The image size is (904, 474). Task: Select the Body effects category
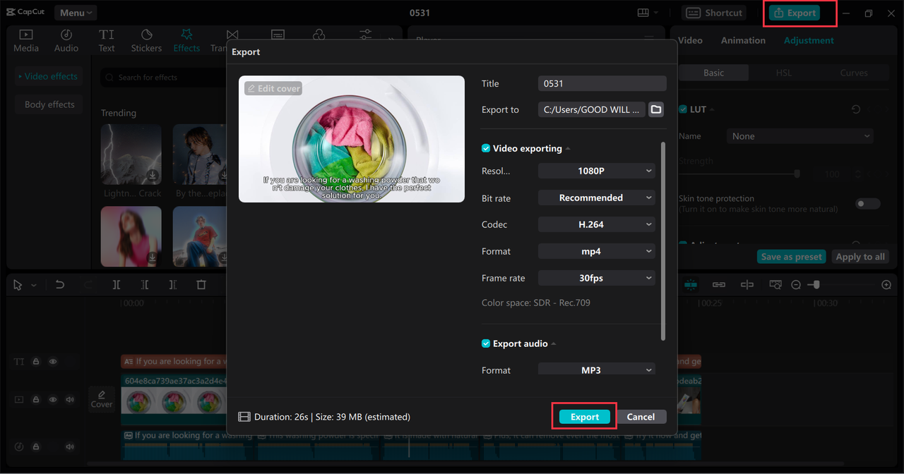click(49, 104)
